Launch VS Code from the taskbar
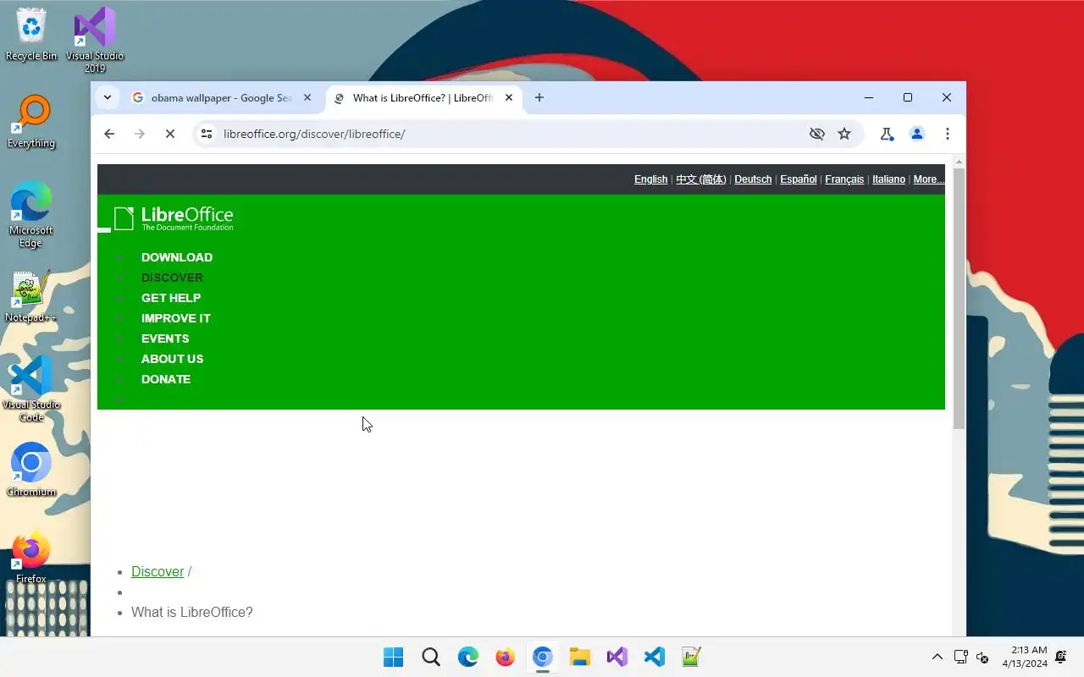The width and height of the screenshot is (1084, 677). pyautogui.click(x=655, y=657)
